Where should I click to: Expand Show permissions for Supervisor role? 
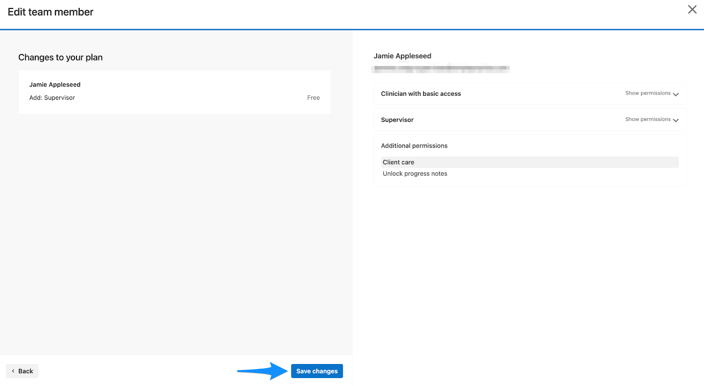click(x=652, y=120)
